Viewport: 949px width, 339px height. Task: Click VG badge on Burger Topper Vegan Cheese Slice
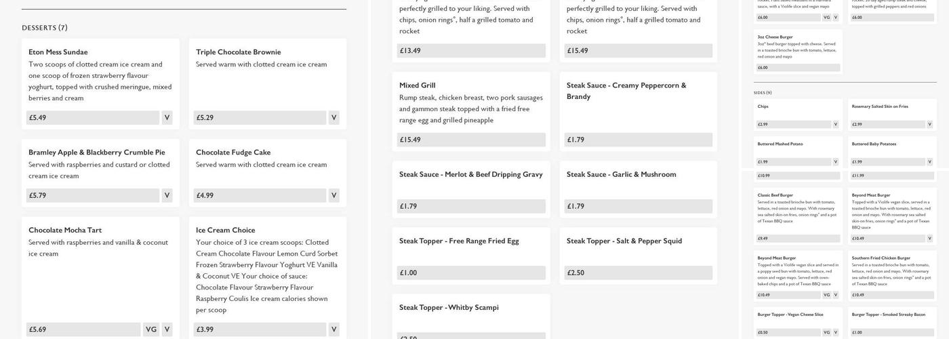pyautogui.click(x=826, y=332)
